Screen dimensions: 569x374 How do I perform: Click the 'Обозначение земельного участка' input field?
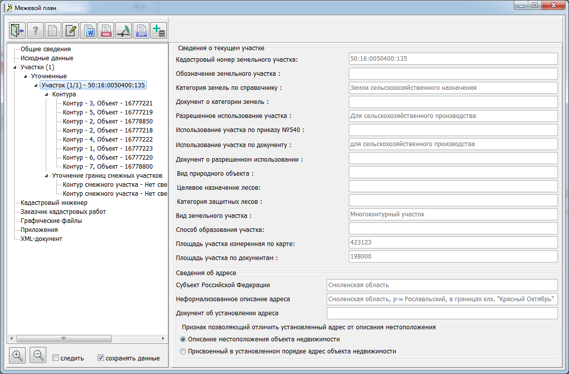pyautogui.click(x=453, y=74)
